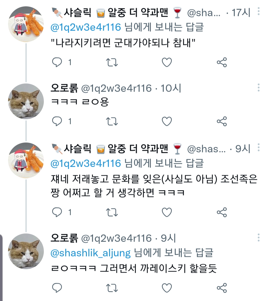Open the @shashlik_aljung mention link
The image size is (272, 301).
91,253
